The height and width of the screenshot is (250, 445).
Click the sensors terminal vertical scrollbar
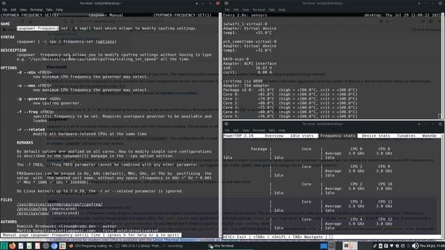coord(442,66)
